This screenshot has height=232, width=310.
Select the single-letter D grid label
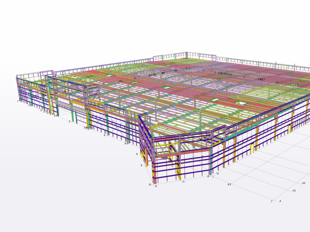(135, 78)
